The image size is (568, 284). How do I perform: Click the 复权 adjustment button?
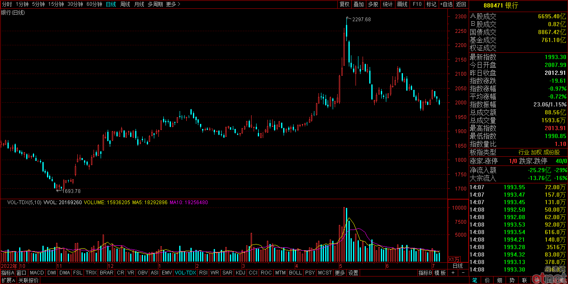[345, 4]
